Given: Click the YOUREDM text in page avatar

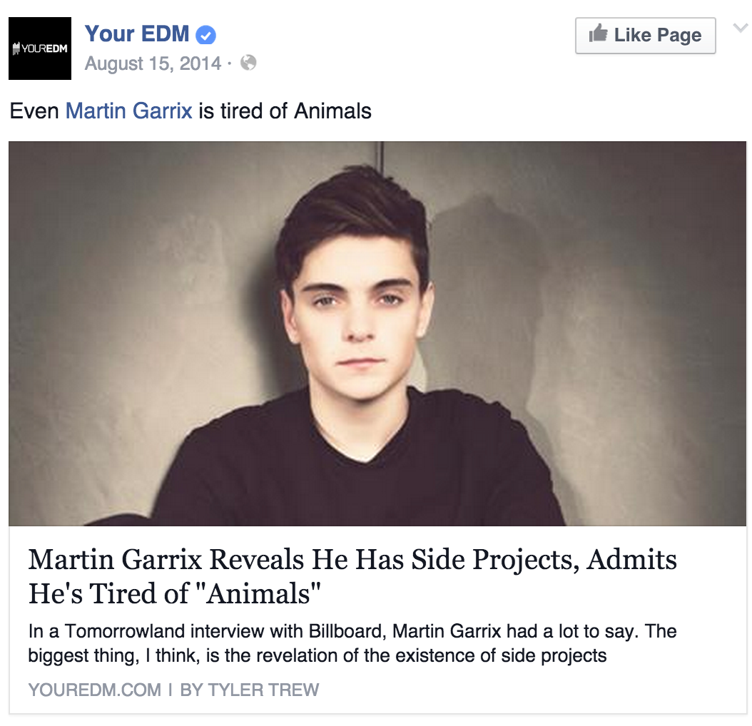Looking at the screenshot, I should 40,48.
